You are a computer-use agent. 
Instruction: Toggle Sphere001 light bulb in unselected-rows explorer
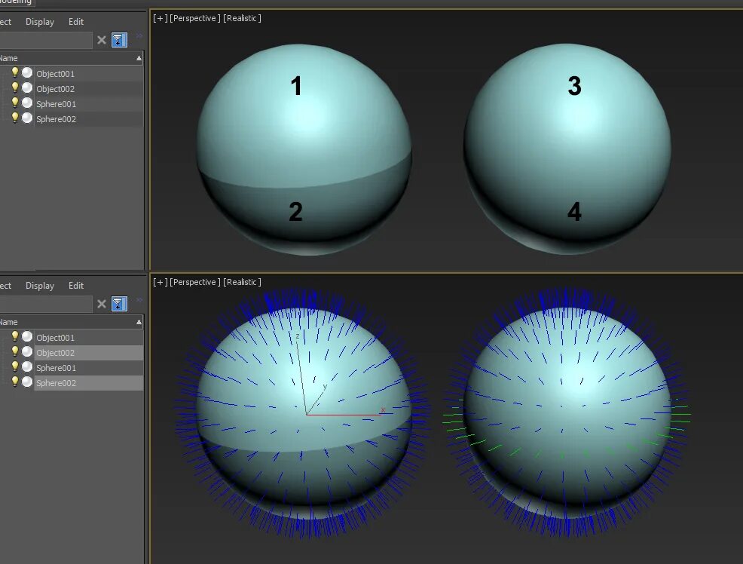tap(15, 103)
